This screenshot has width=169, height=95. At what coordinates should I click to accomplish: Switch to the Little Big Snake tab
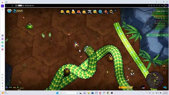click(x=12, y=2)
